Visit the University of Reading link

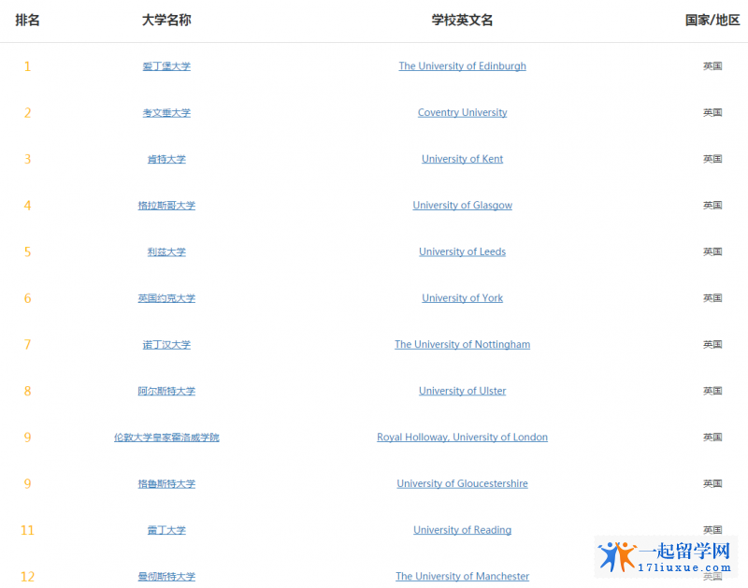462,530
